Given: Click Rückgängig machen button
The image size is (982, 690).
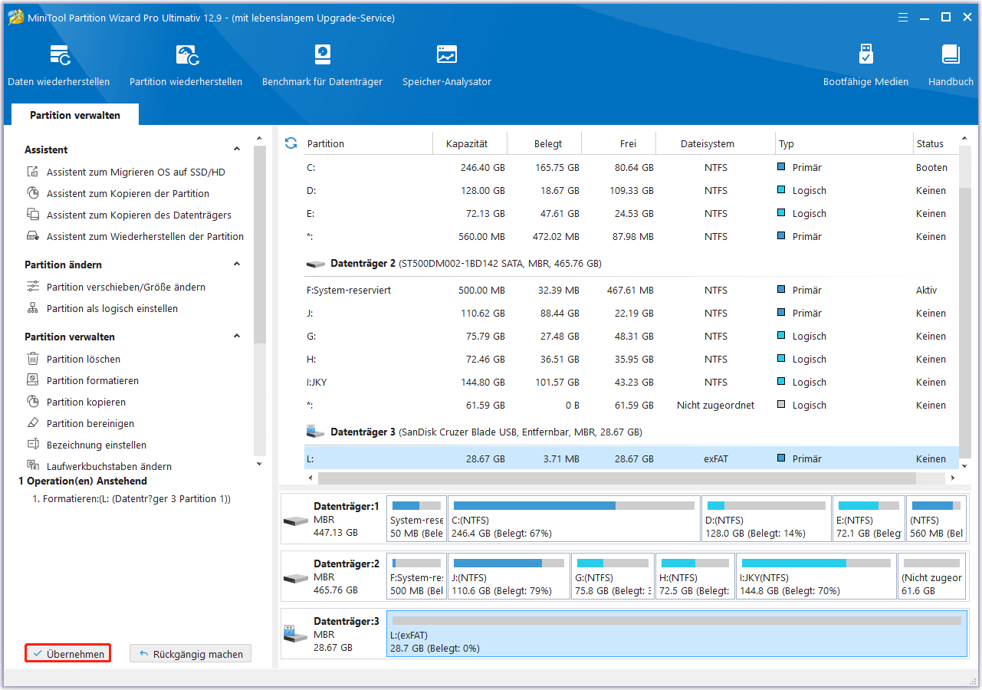Looking at the screenshot, I should click(x=190, y=654).
